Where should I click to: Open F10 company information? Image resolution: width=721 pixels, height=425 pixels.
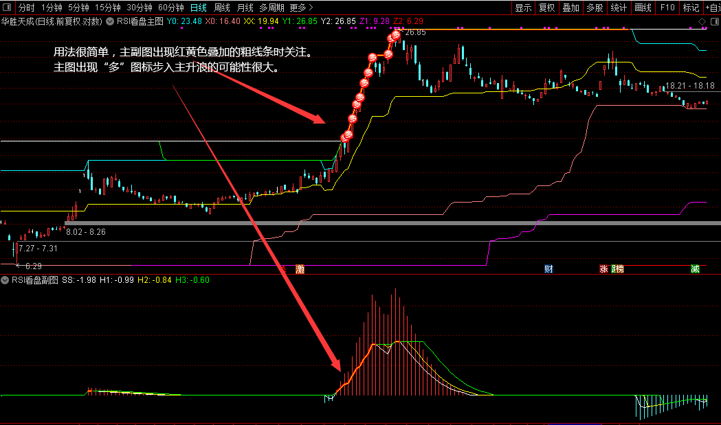pos(667,8)
